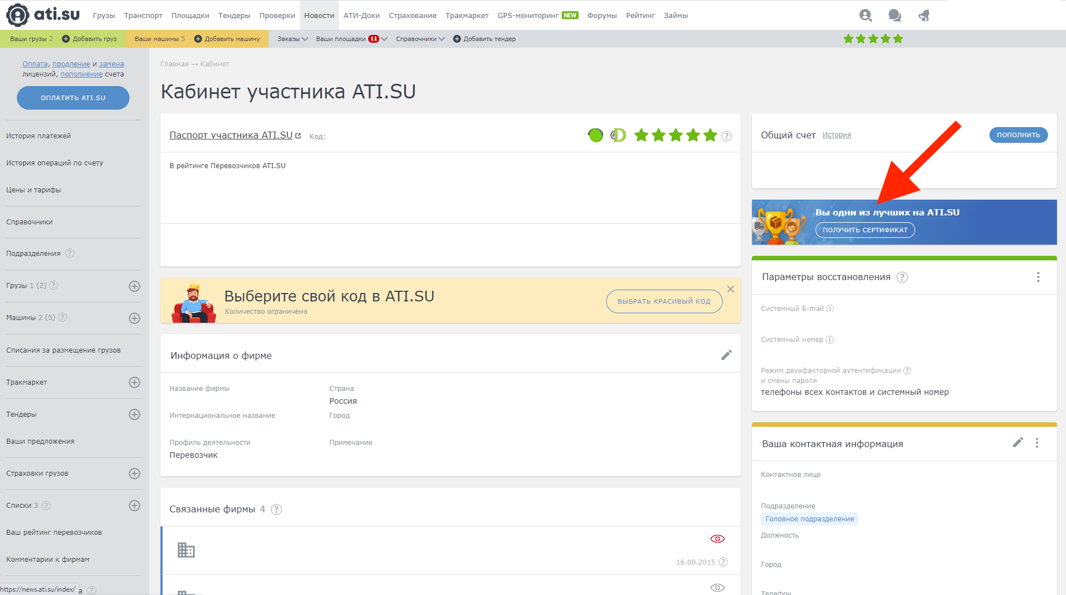
Task: Click plus icon beside Страховки грузов
Action: pos(135,474)
